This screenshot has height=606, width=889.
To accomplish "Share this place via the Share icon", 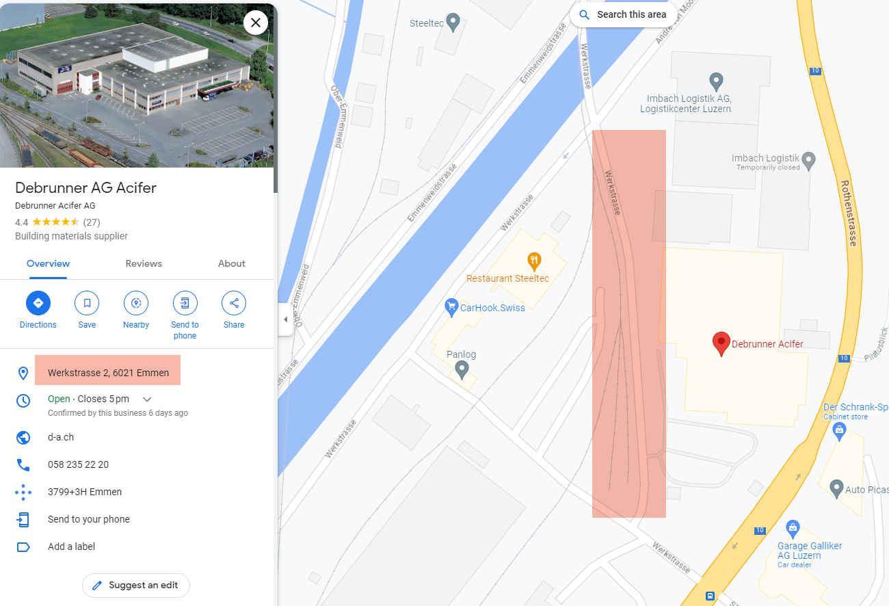I will [x=234, y=303].
